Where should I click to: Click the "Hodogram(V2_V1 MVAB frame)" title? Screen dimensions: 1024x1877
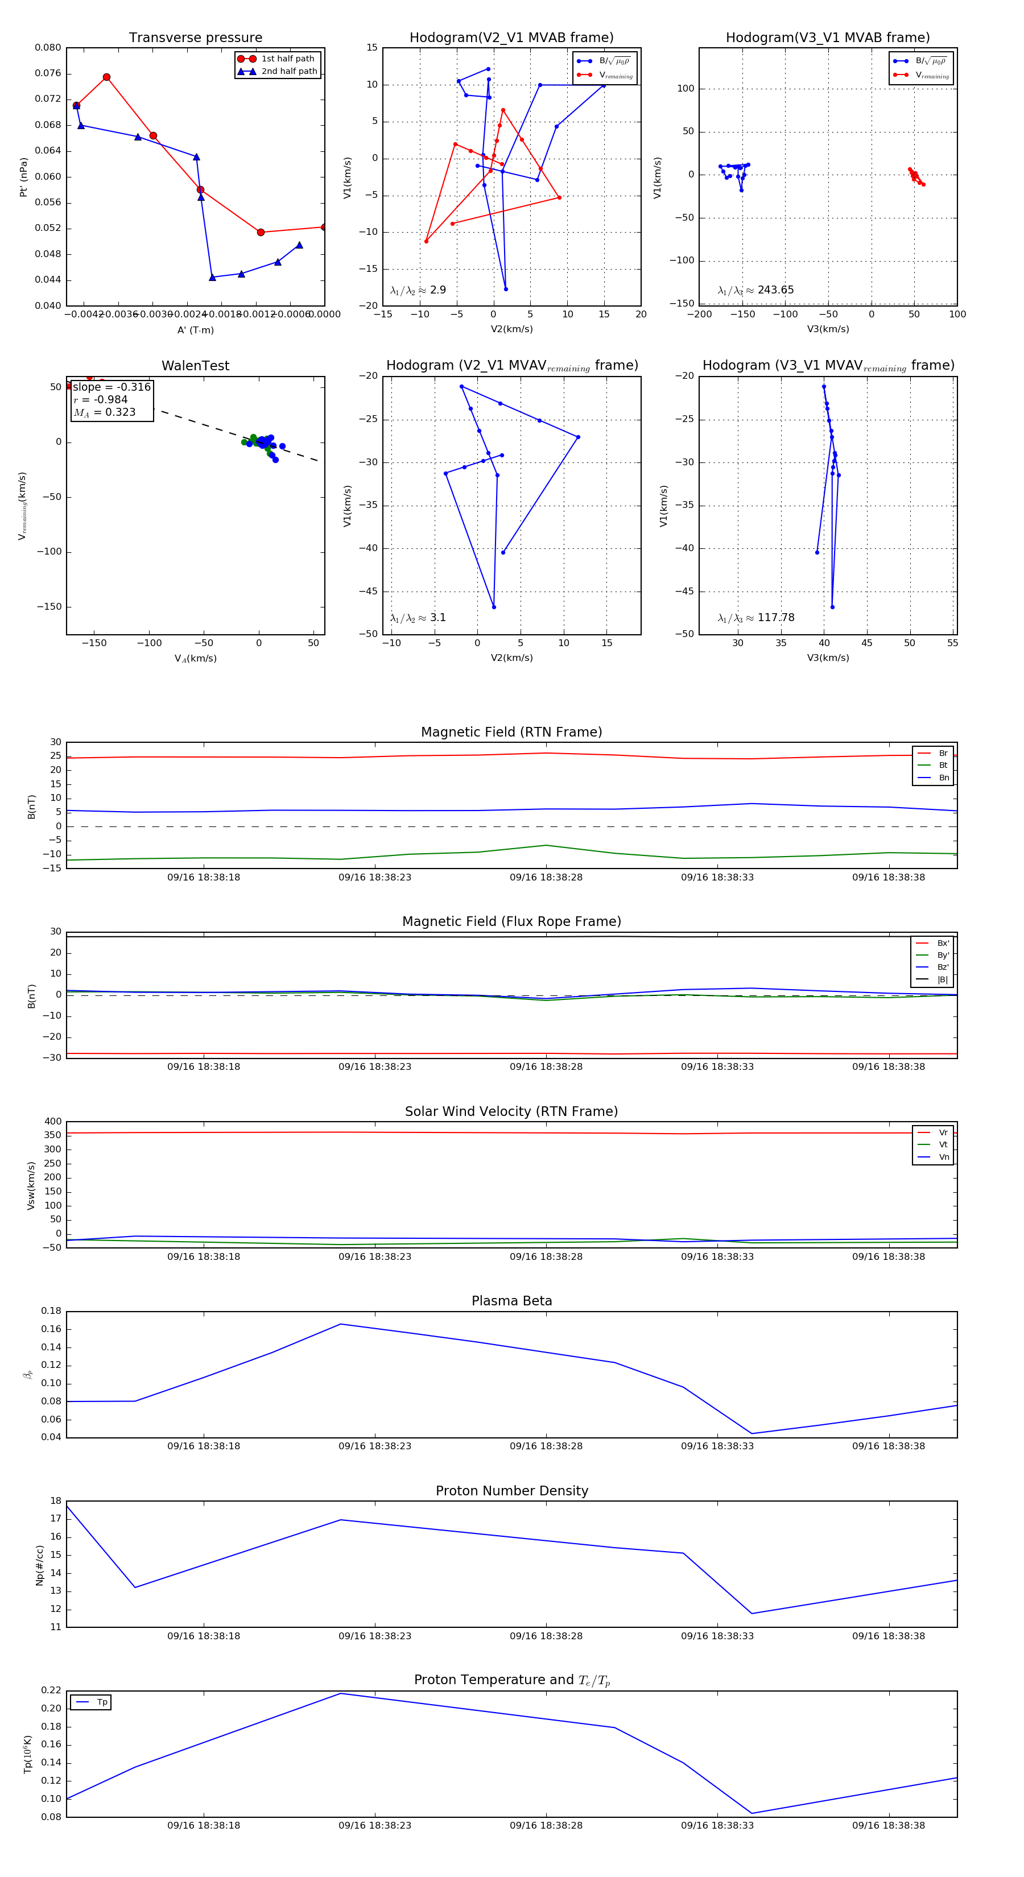pyautogui.click(x=511, y=38)
